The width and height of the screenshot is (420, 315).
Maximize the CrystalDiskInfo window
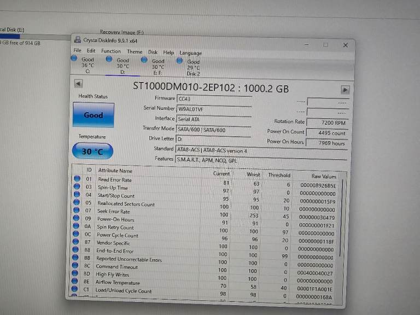[x=325, y=45]
